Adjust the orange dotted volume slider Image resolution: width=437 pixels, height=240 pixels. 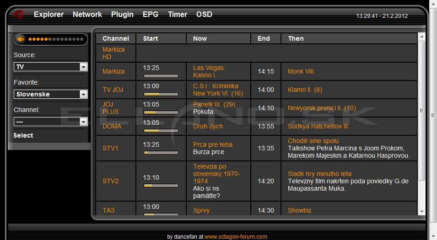point(56,39)
